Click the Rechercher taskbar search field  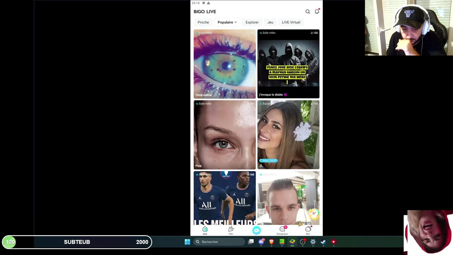point(219,242)
